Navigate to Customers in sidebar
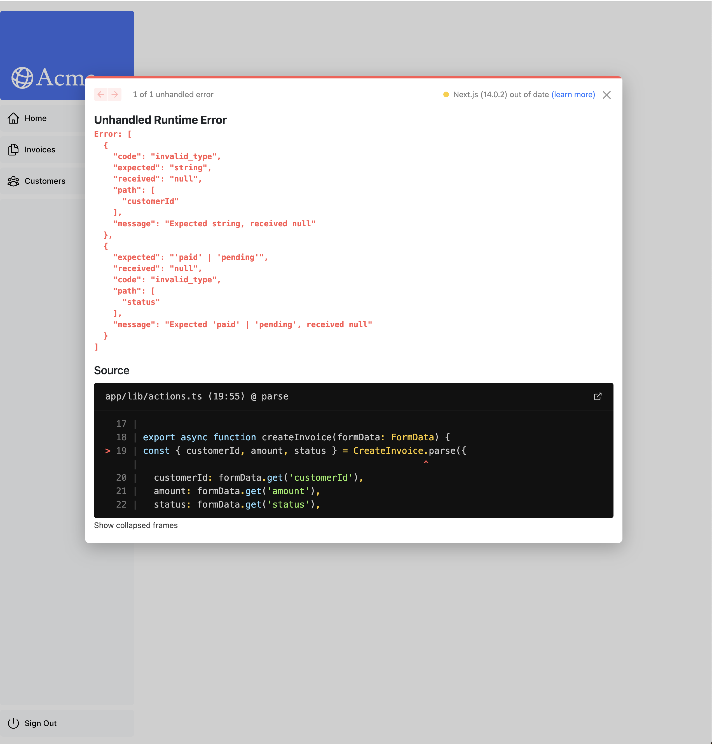This screenshot has height=744, width=712. pos(45,181)
